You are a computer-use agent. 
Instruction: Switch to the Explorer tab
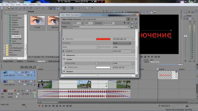[x=20, y=61]
